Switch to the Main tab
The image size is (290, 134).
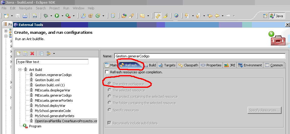coord(111,65)
